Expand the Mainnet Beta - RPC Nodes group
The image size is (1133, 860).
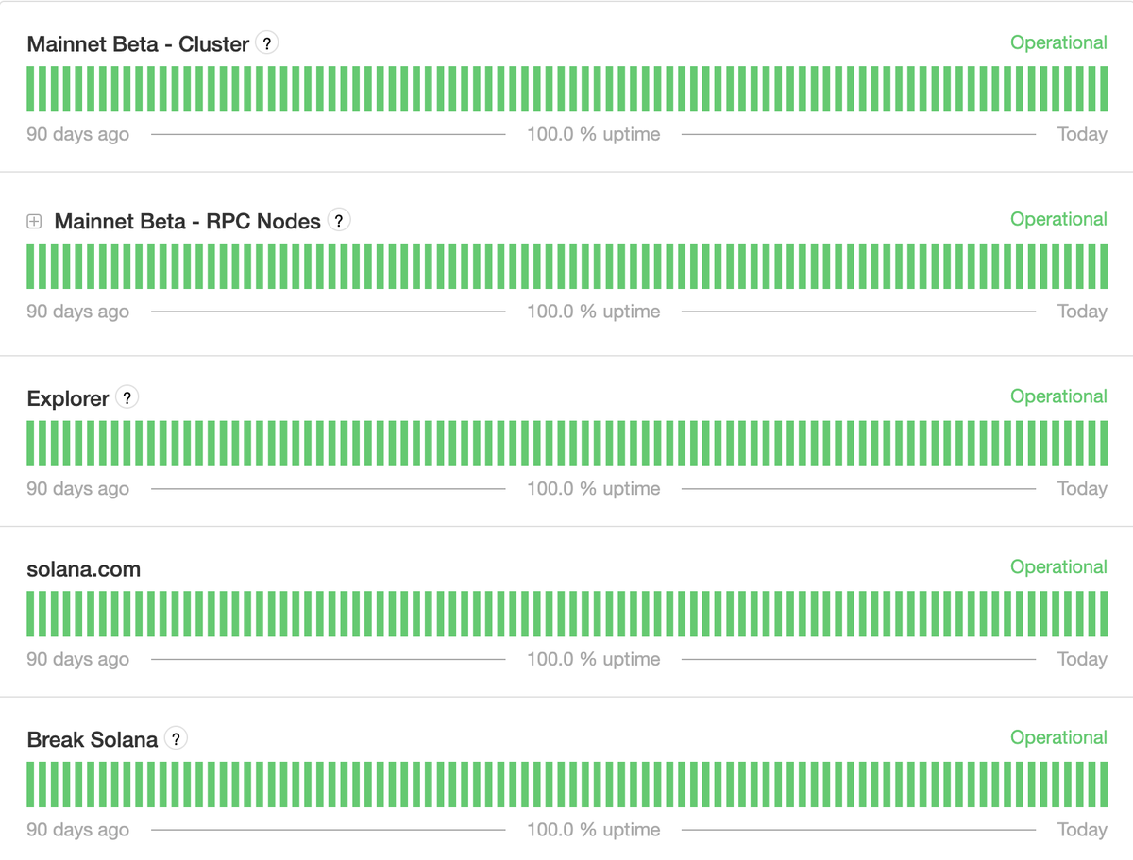pos(34,222)
